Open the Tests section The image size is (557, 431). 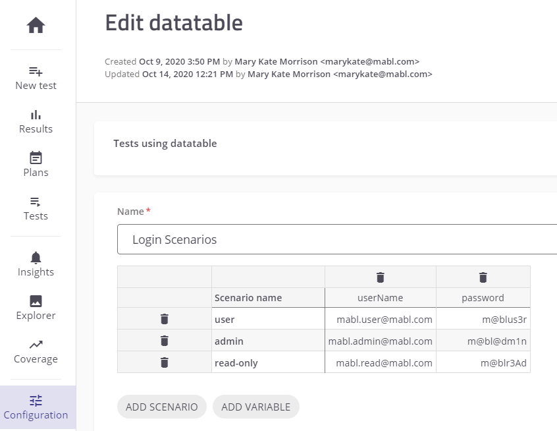(36, 209)
